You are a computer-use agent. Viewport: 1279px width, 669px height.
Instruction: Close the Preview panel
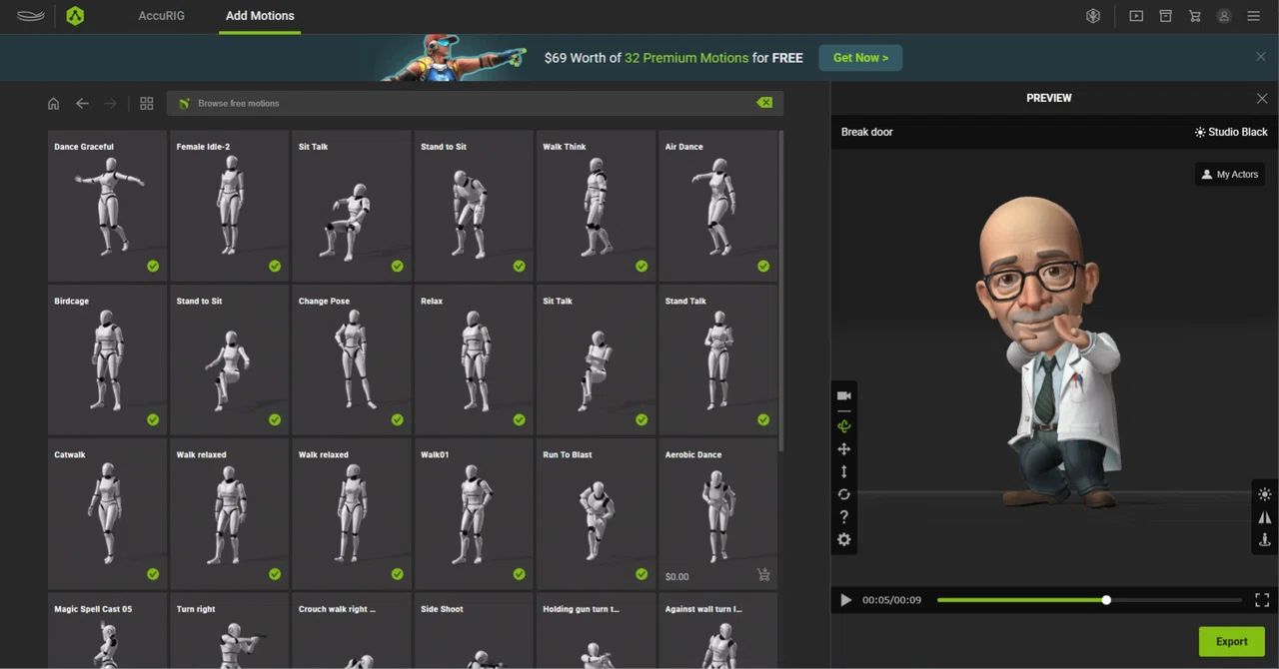coord(1262,98)
